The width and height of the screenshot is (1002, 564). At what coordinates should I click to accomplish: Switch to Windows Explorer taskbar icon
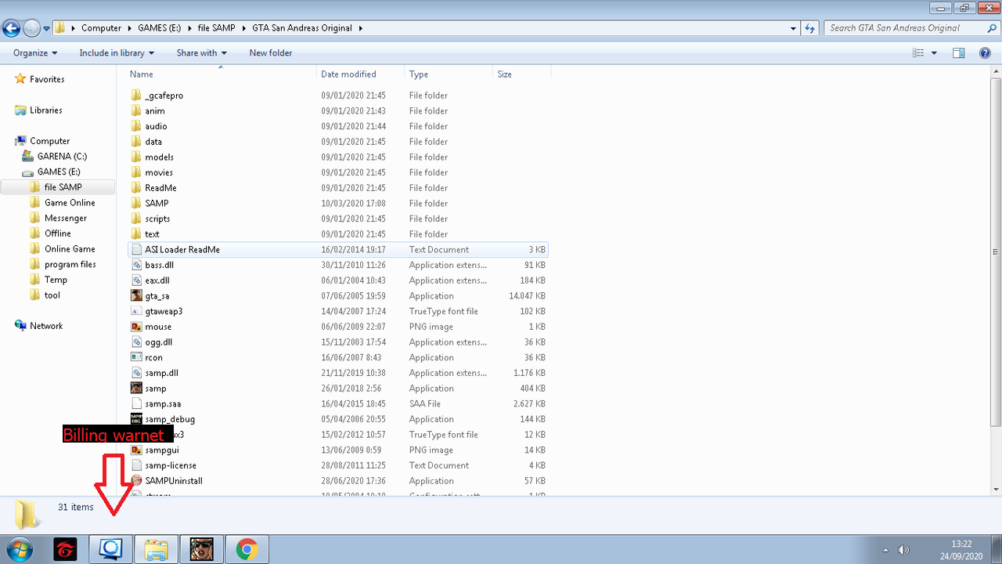pyautogui.click(x=156, y=550)
